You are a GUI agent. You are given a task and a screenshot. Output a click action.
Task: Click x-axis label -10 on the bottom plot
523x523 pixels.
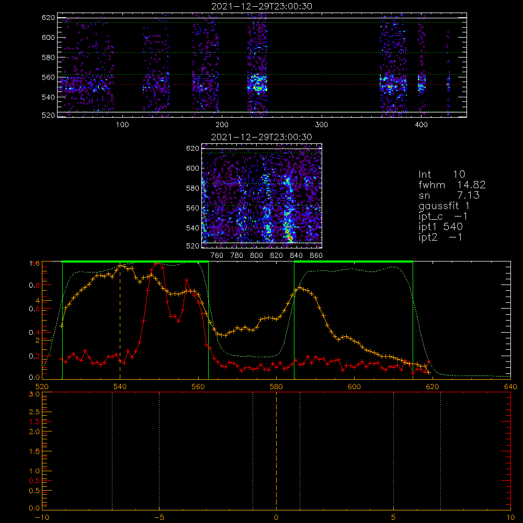[x=42, y=518]
